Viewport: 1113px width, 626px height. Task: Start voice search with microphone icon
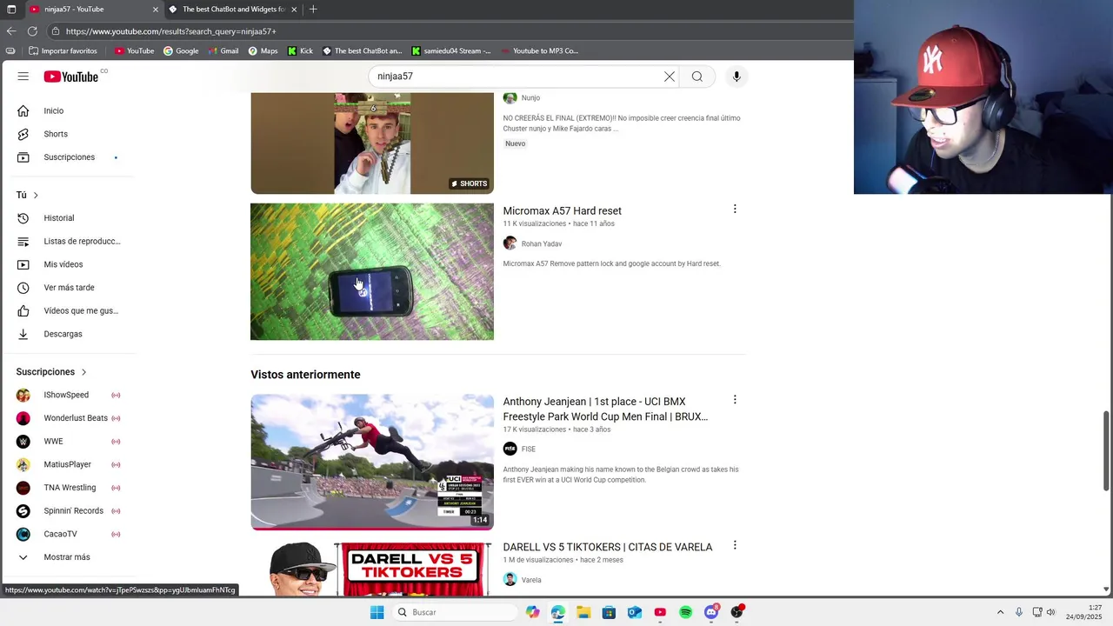tap(736, 77)
